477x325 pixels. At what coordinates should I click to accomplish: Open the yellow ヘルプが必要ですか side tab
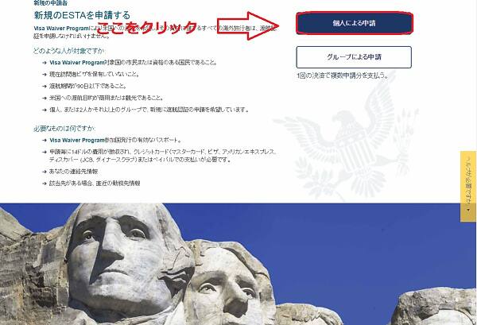468,186
